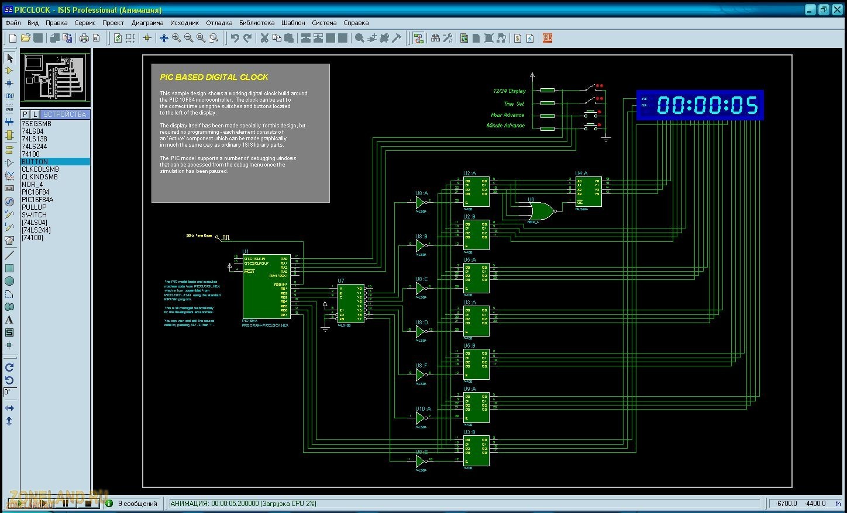
Task: Open the Правка menu
Action: tap(56, 23)
